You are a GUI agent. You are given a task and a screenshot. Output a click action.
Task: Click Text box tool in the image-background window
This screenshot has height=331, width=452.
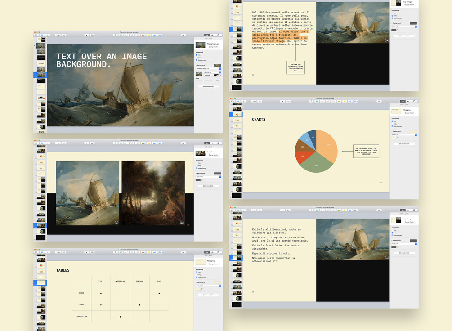pyautogui.click(x=115, y=35)
